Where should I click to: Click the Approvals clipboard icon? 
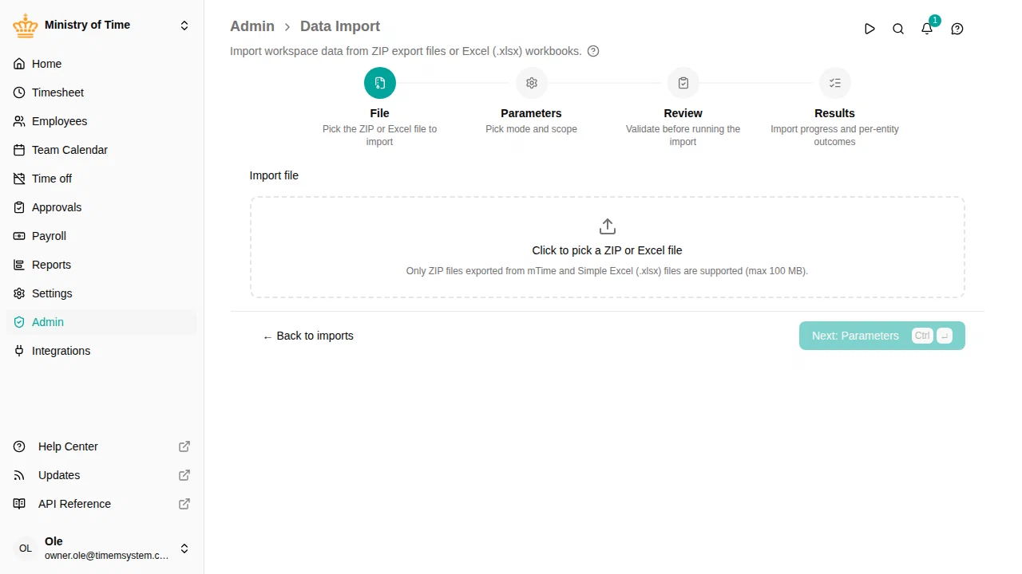[x=19, y=207]
